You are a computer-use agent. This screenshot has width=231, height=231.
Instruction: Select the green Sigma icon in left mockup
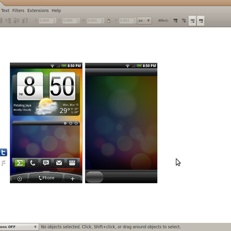pos(20,163)
